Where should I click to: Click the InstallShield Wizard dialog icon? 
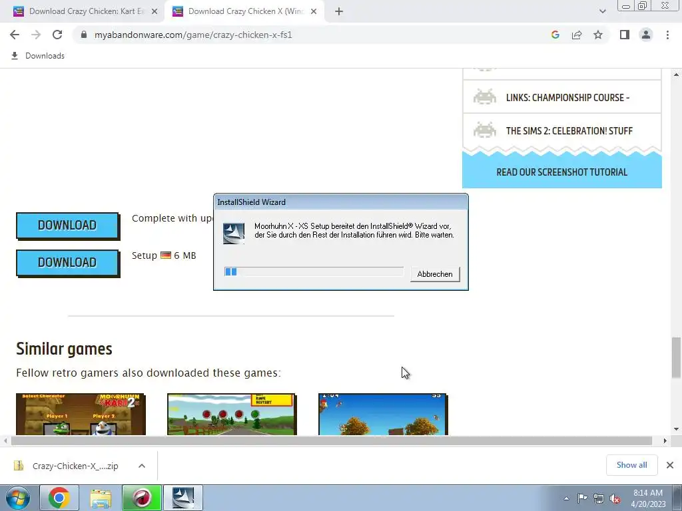(x=234, y=234)
